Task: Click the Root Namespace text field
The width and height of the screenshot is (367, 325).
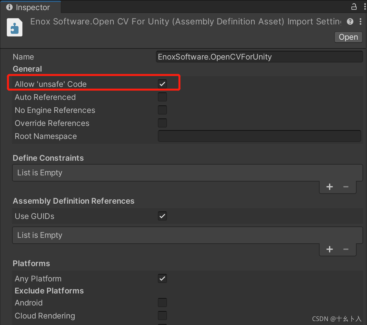Action: (x=259, y=136)
